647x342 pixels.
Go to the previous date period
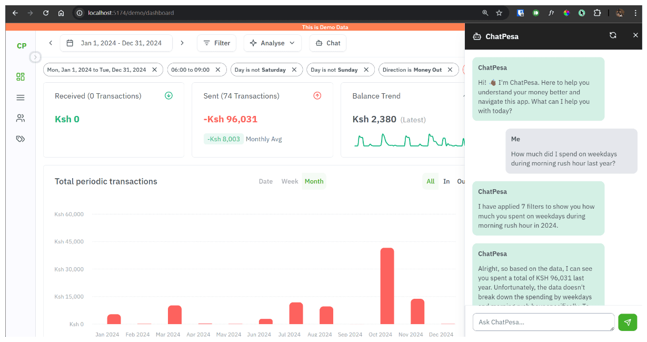click(51, 43)
